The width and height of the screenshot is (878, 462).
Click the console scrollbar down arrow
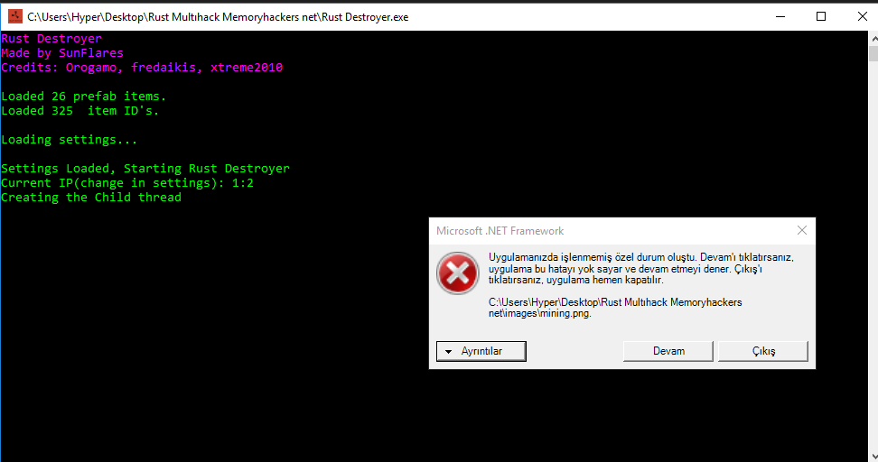pos(873,457)
